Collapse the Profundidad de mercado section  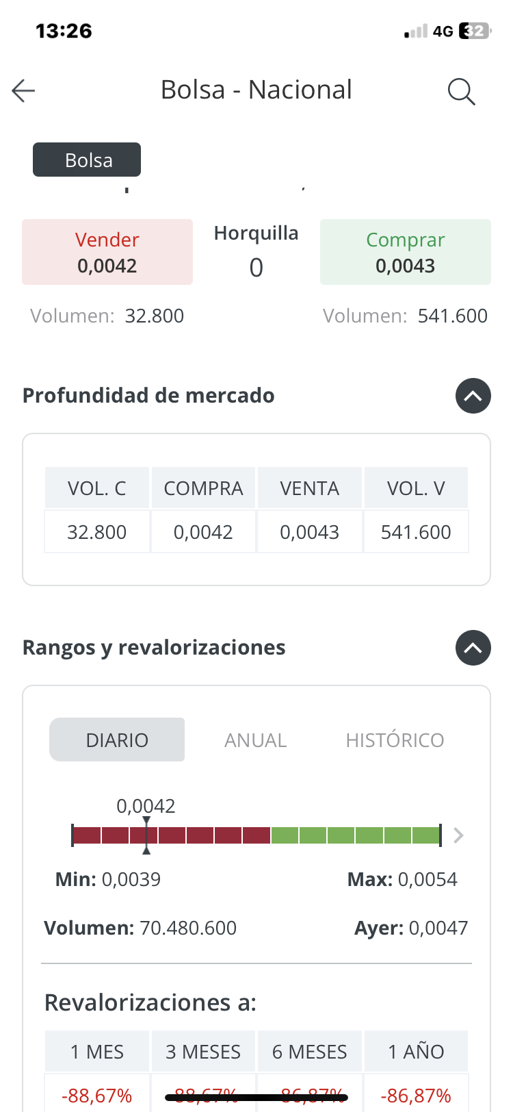point(473,396)
